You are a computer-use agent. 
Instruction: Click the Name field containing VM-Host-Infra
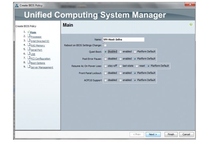tap(124, 40)
